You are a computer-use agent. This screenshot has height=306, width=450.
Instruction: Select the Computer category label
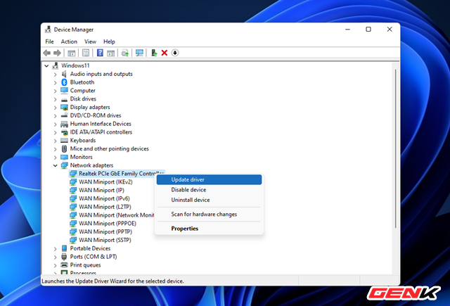tap(83, 91)
